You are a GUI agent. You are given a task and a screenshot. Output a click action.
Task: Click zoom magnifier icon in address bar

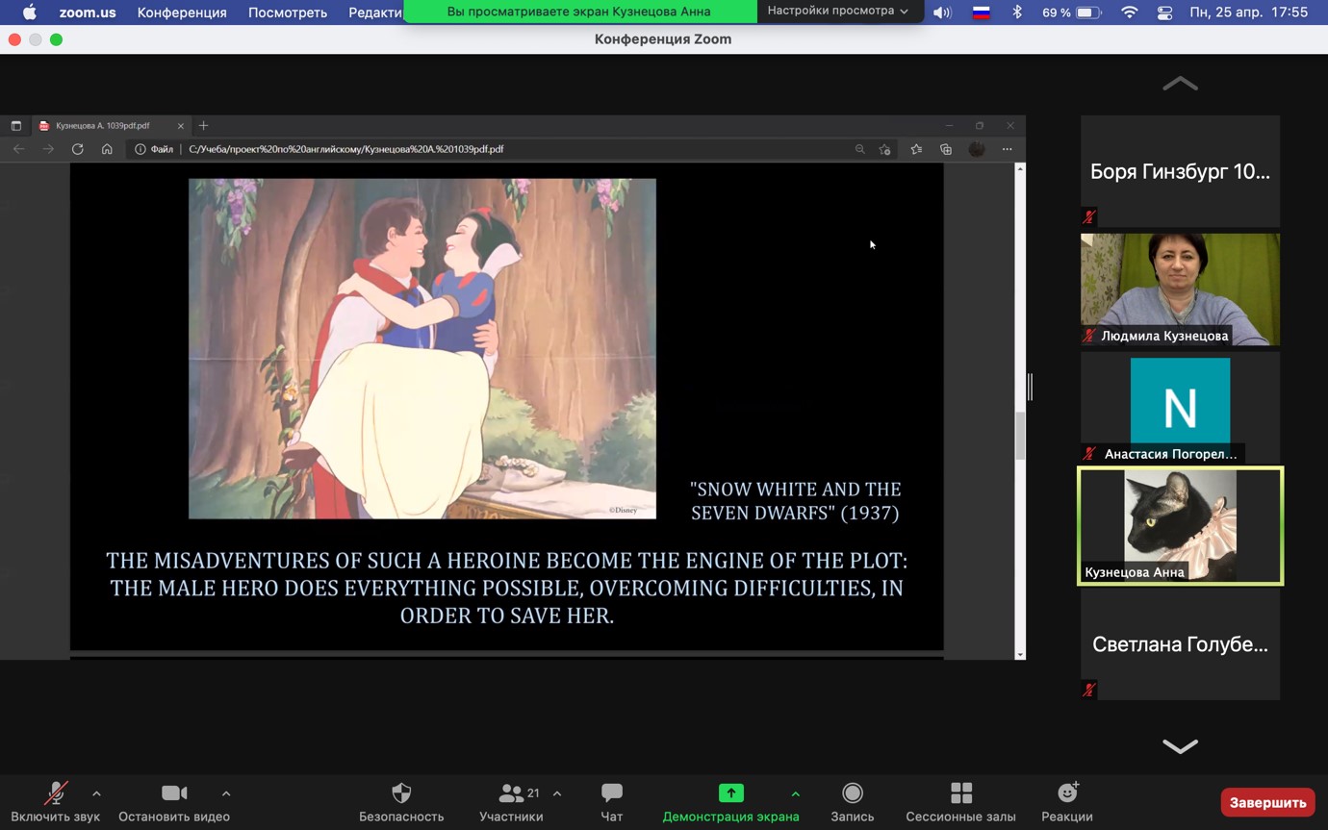point(860,149)
